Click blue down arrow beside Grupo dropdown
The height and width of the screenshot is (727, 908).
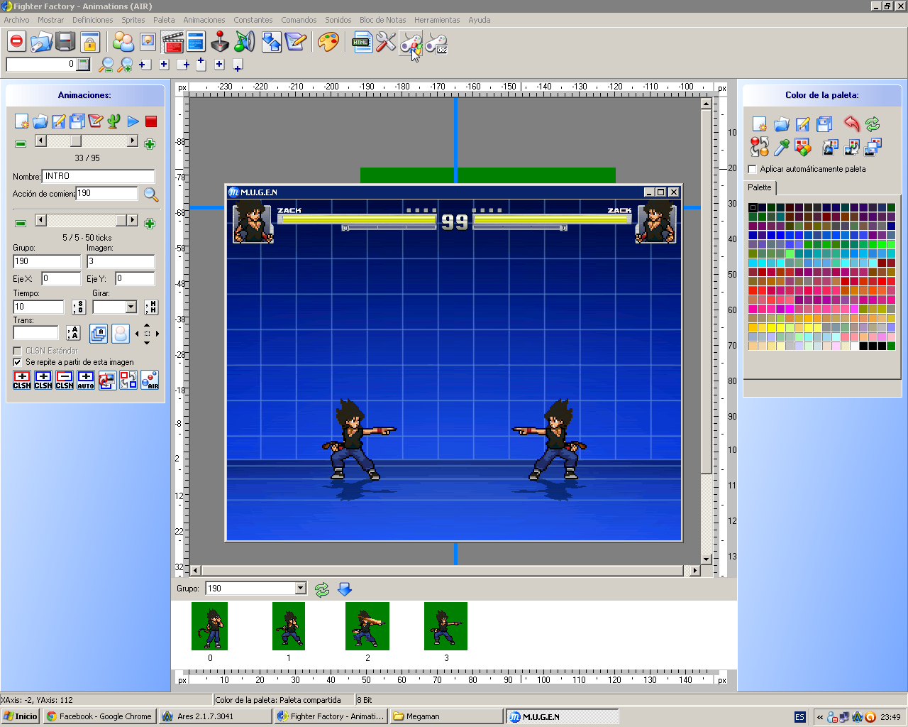345,589
